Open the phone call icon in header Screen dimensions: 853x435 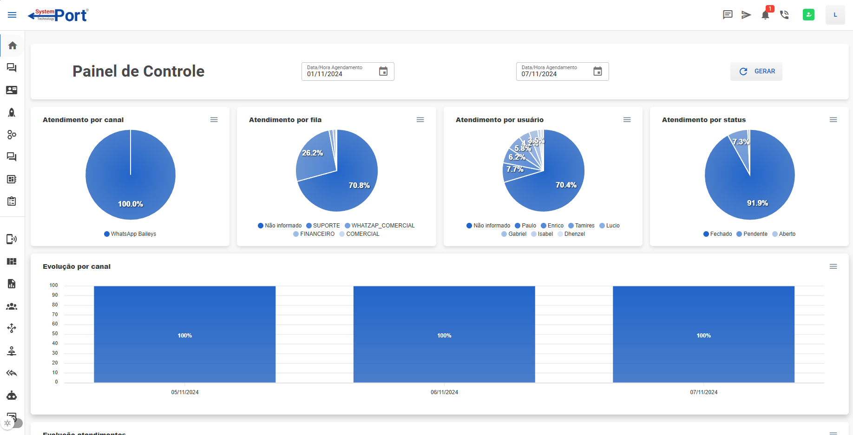point(785,15)
